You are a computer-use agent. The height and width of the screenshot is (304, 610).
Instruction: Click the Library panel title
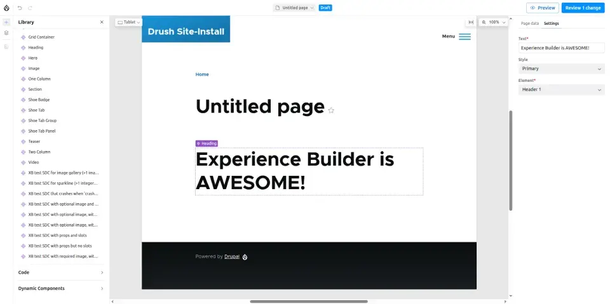tap(26, 22)
